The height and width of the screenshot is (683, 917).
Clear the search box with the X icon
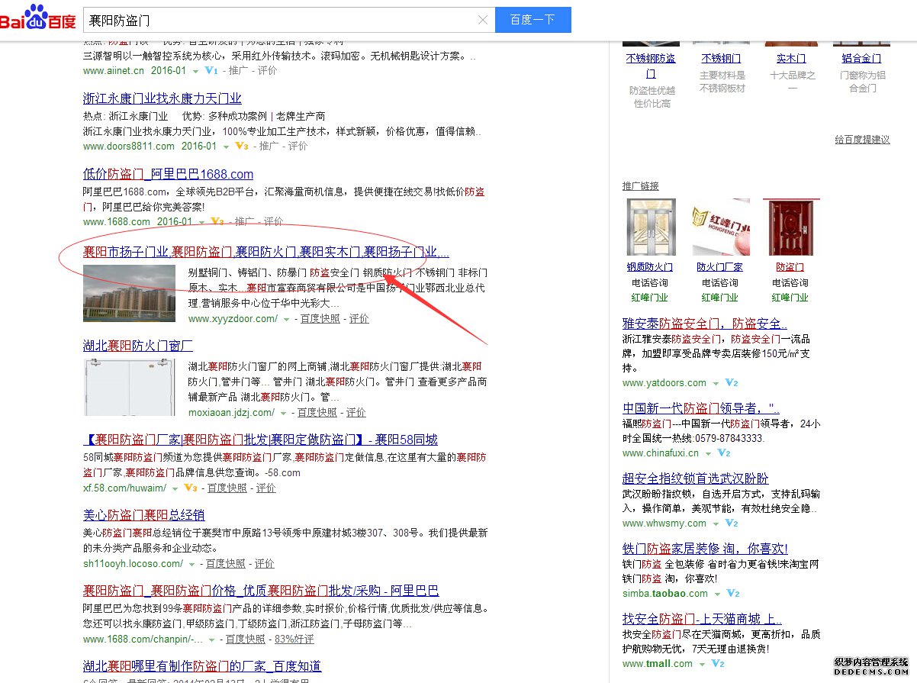(x=482, y=20)
